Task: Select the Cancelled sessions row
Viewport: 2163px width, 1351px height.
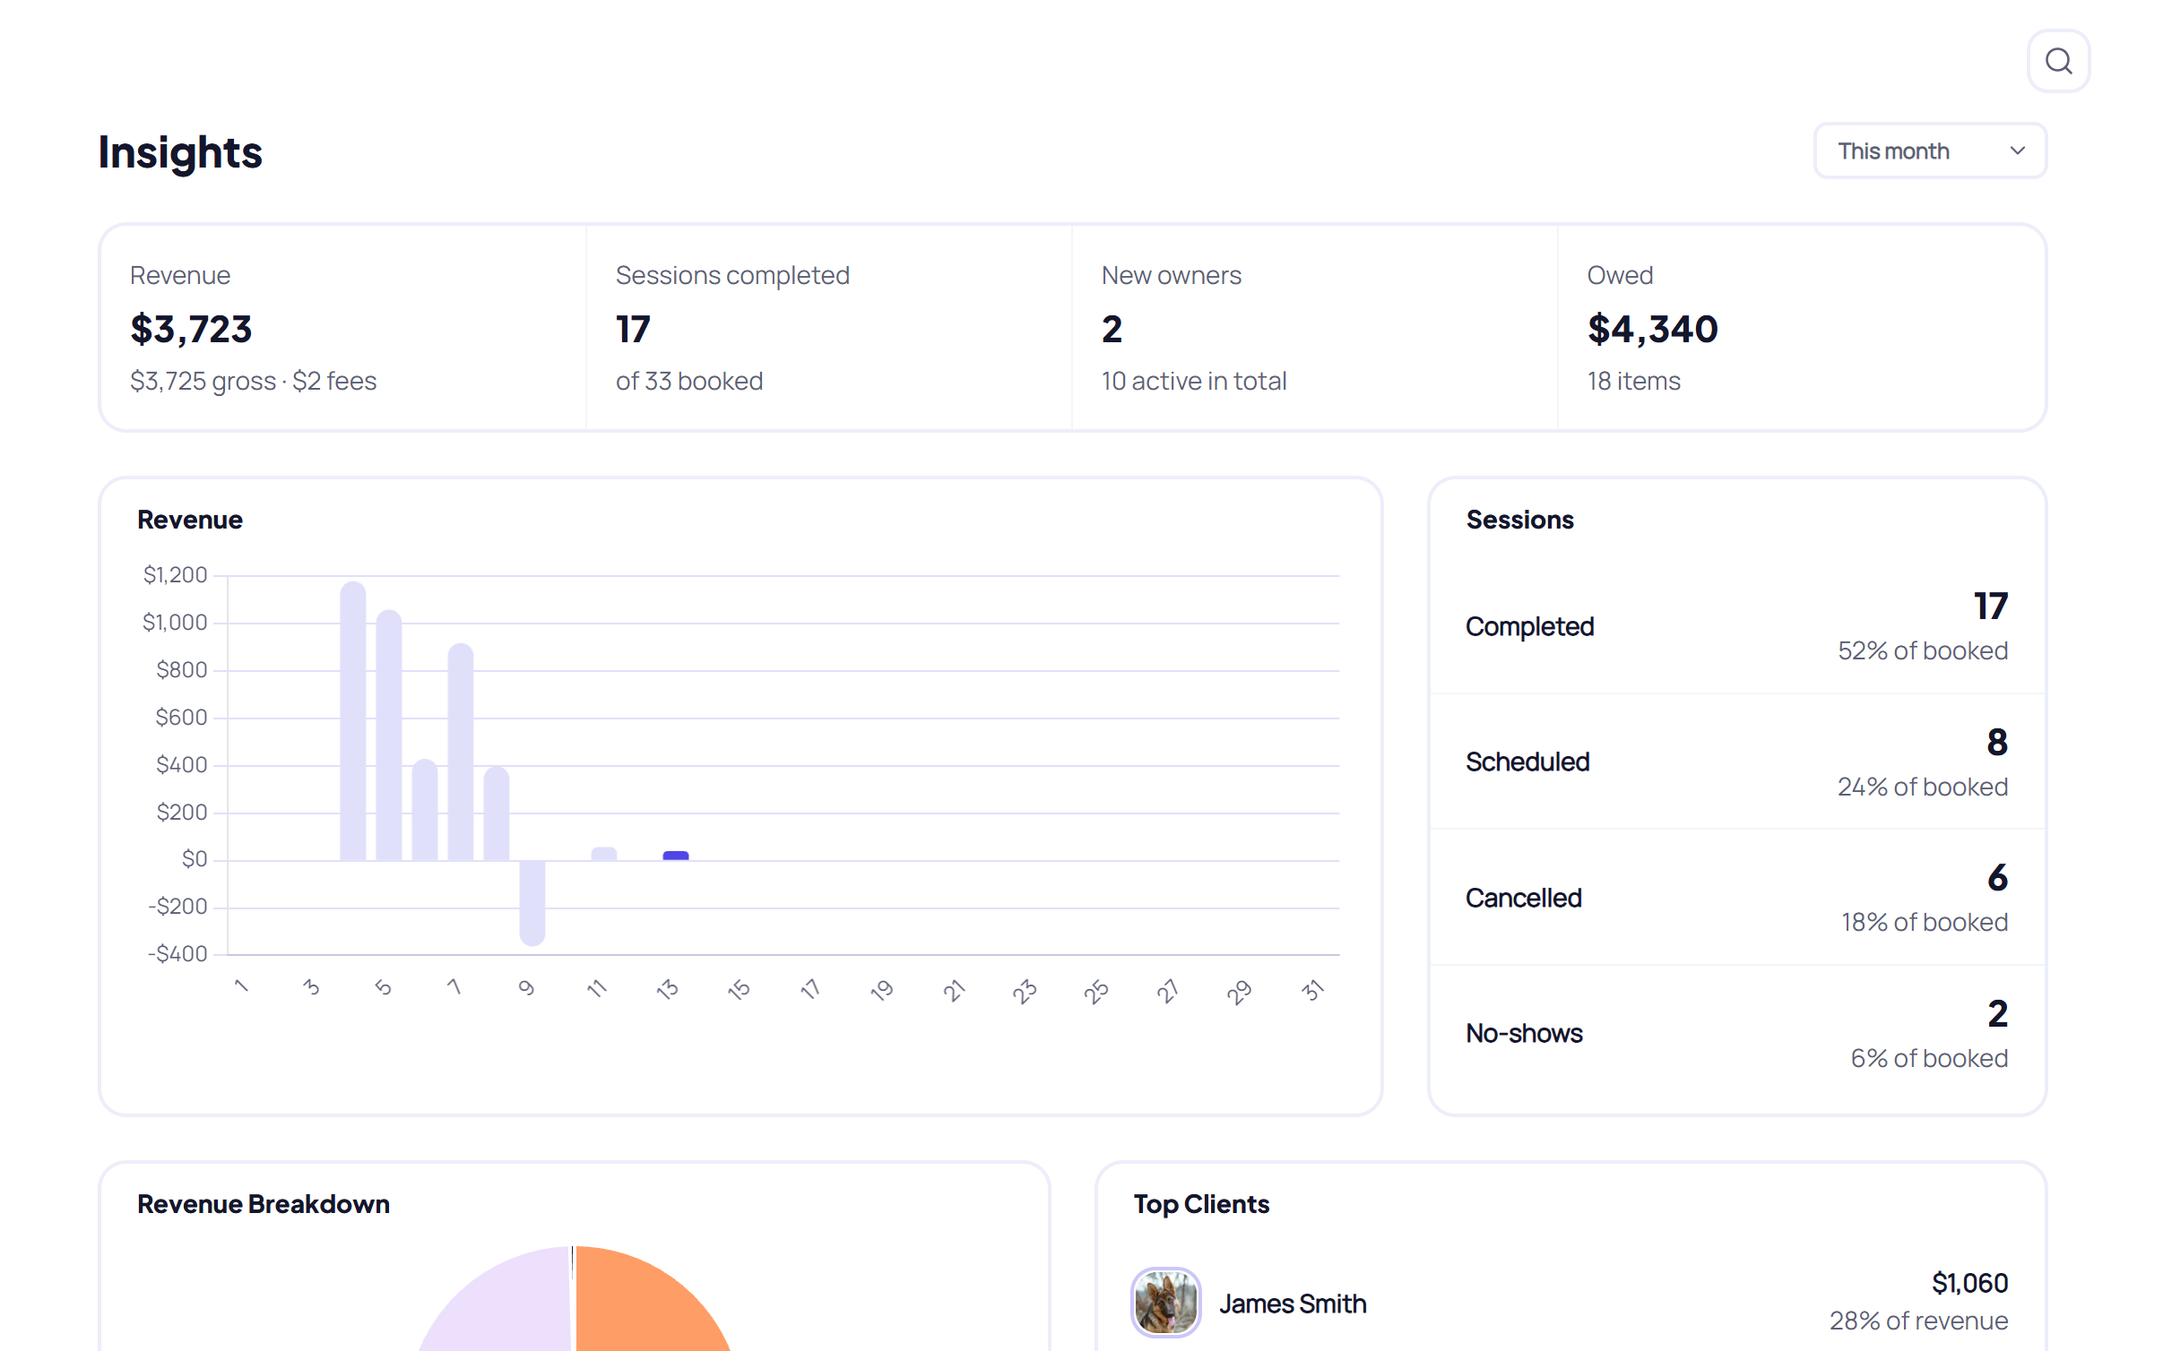Action: [1737, 897]
